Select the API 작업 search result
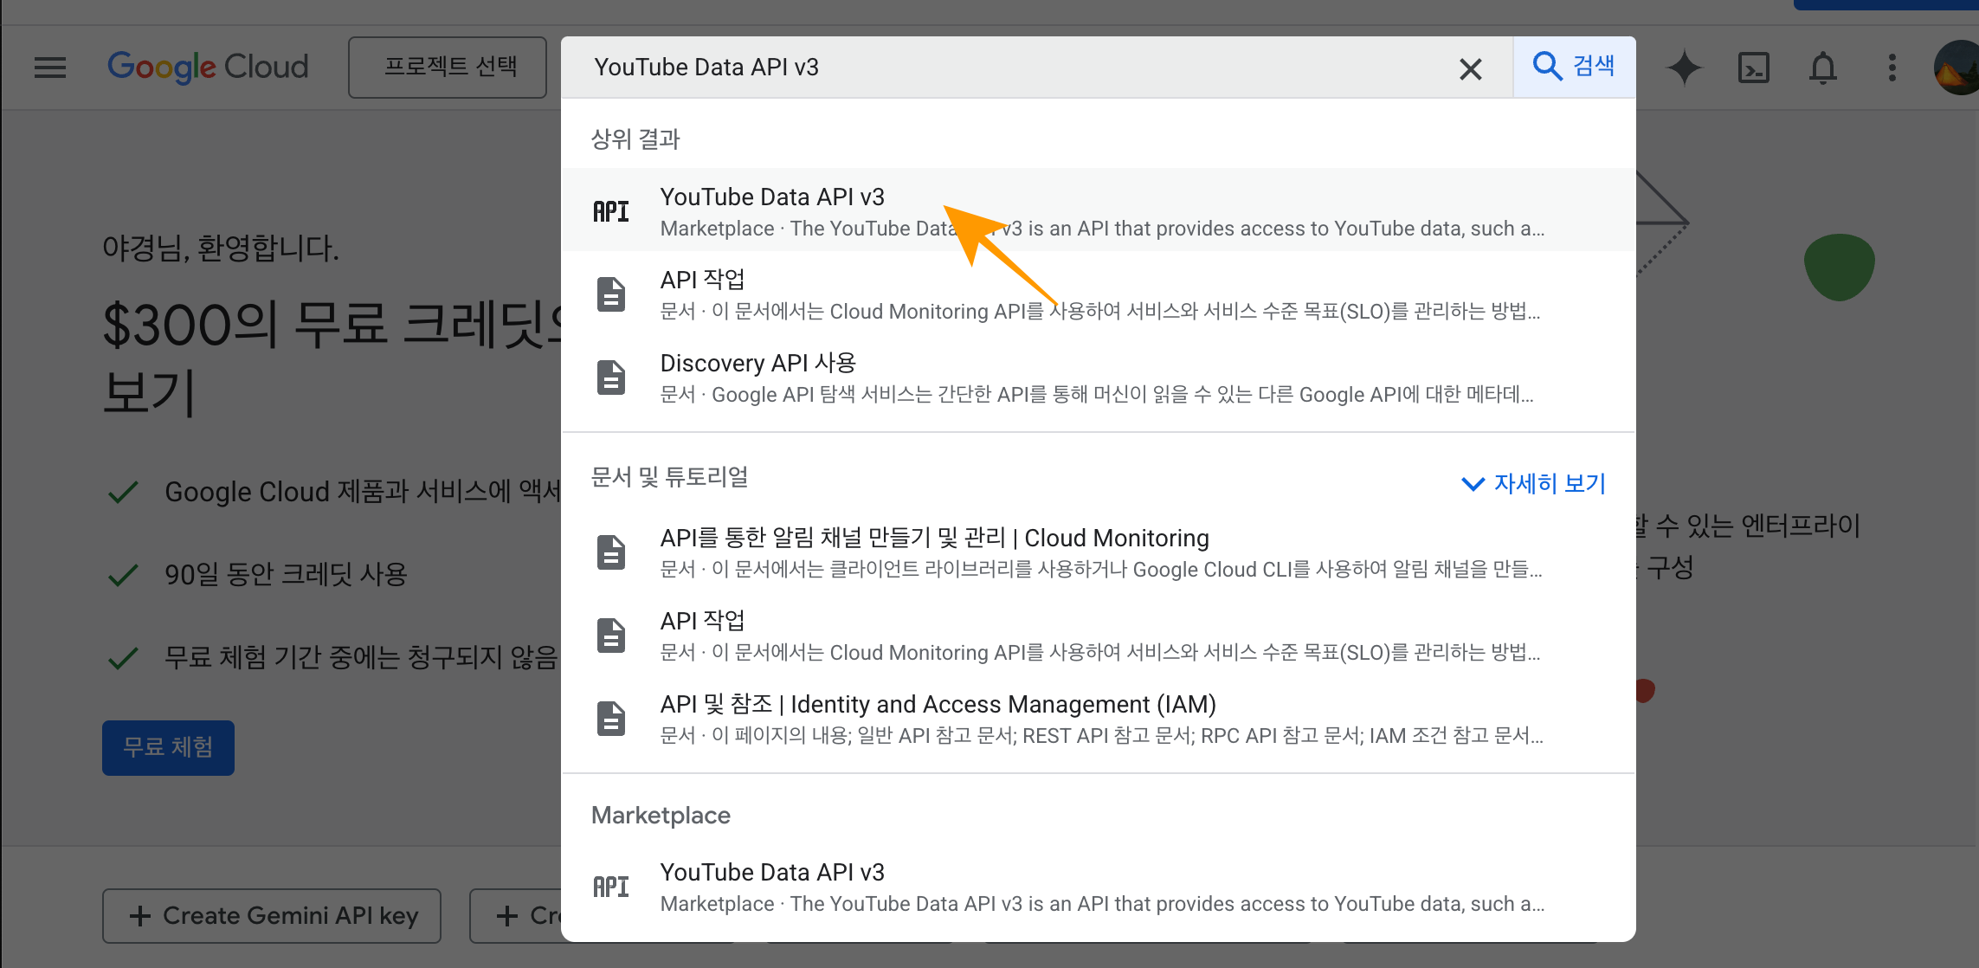The image size is (1979, 968). (x=702, y=279)
